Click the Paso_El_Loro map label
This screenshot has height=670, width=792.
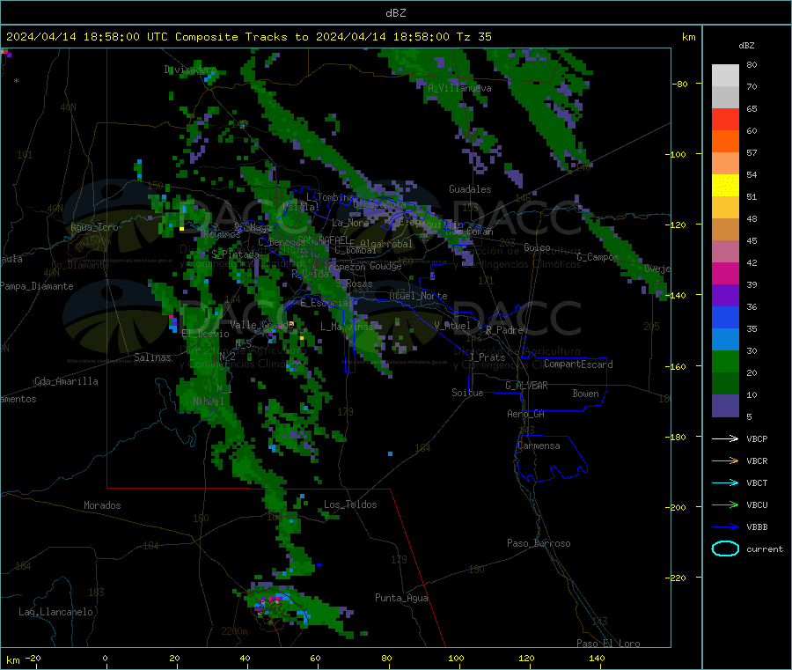click(x=608, y=644)
